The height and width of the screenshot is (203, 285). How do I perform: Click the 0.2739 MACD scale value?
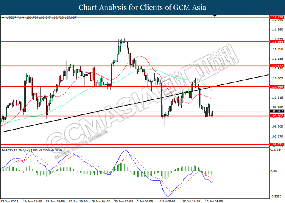click(275, 149)
